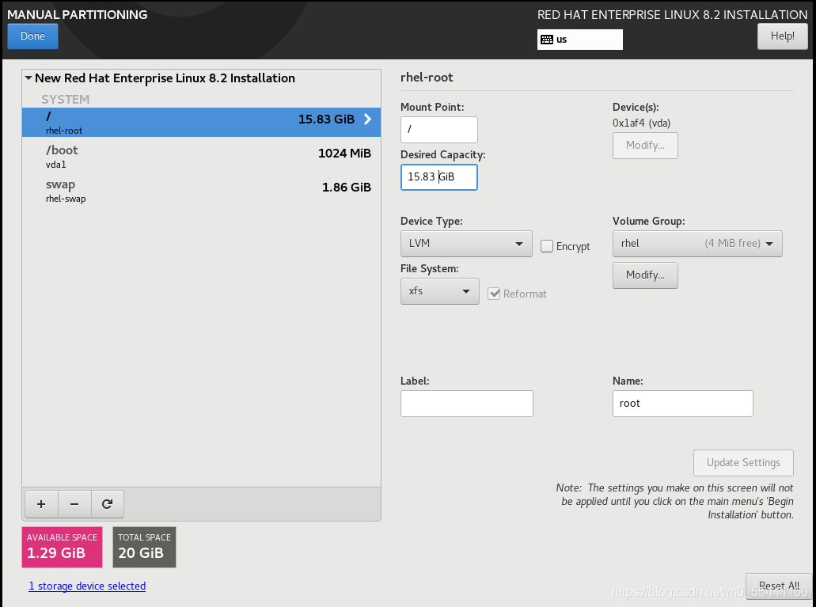
Task: Open the Volume Group rhel dropdown
Action: [697, 244]
